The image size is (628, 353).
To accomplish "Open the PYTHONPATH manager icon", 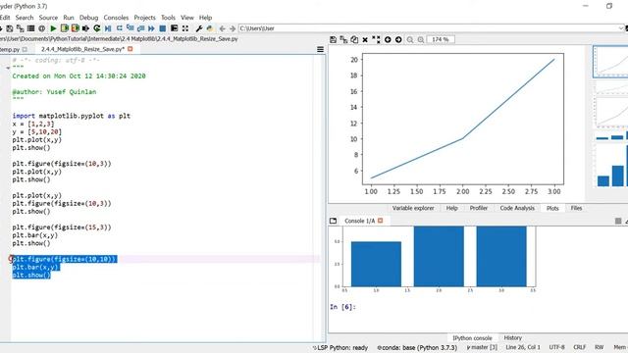I will click(x=210, y=28).
